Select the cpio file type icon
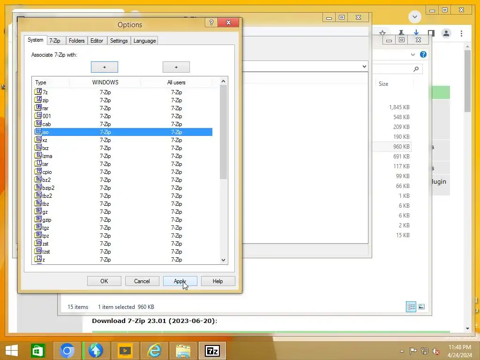Image resolution: width=480 pixels, height=360 pixels. tap(38, 171)
